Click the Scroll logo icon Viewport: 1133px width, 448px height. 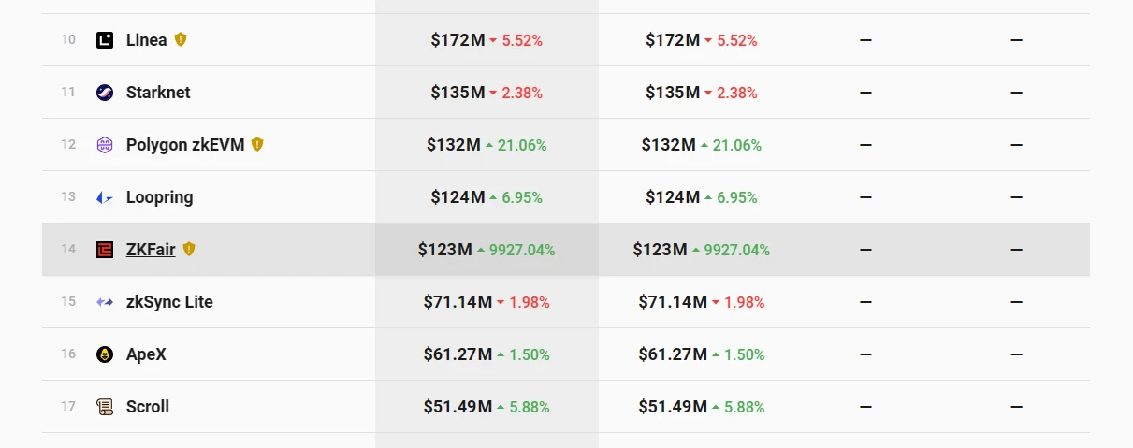click(x=105, y=407)
